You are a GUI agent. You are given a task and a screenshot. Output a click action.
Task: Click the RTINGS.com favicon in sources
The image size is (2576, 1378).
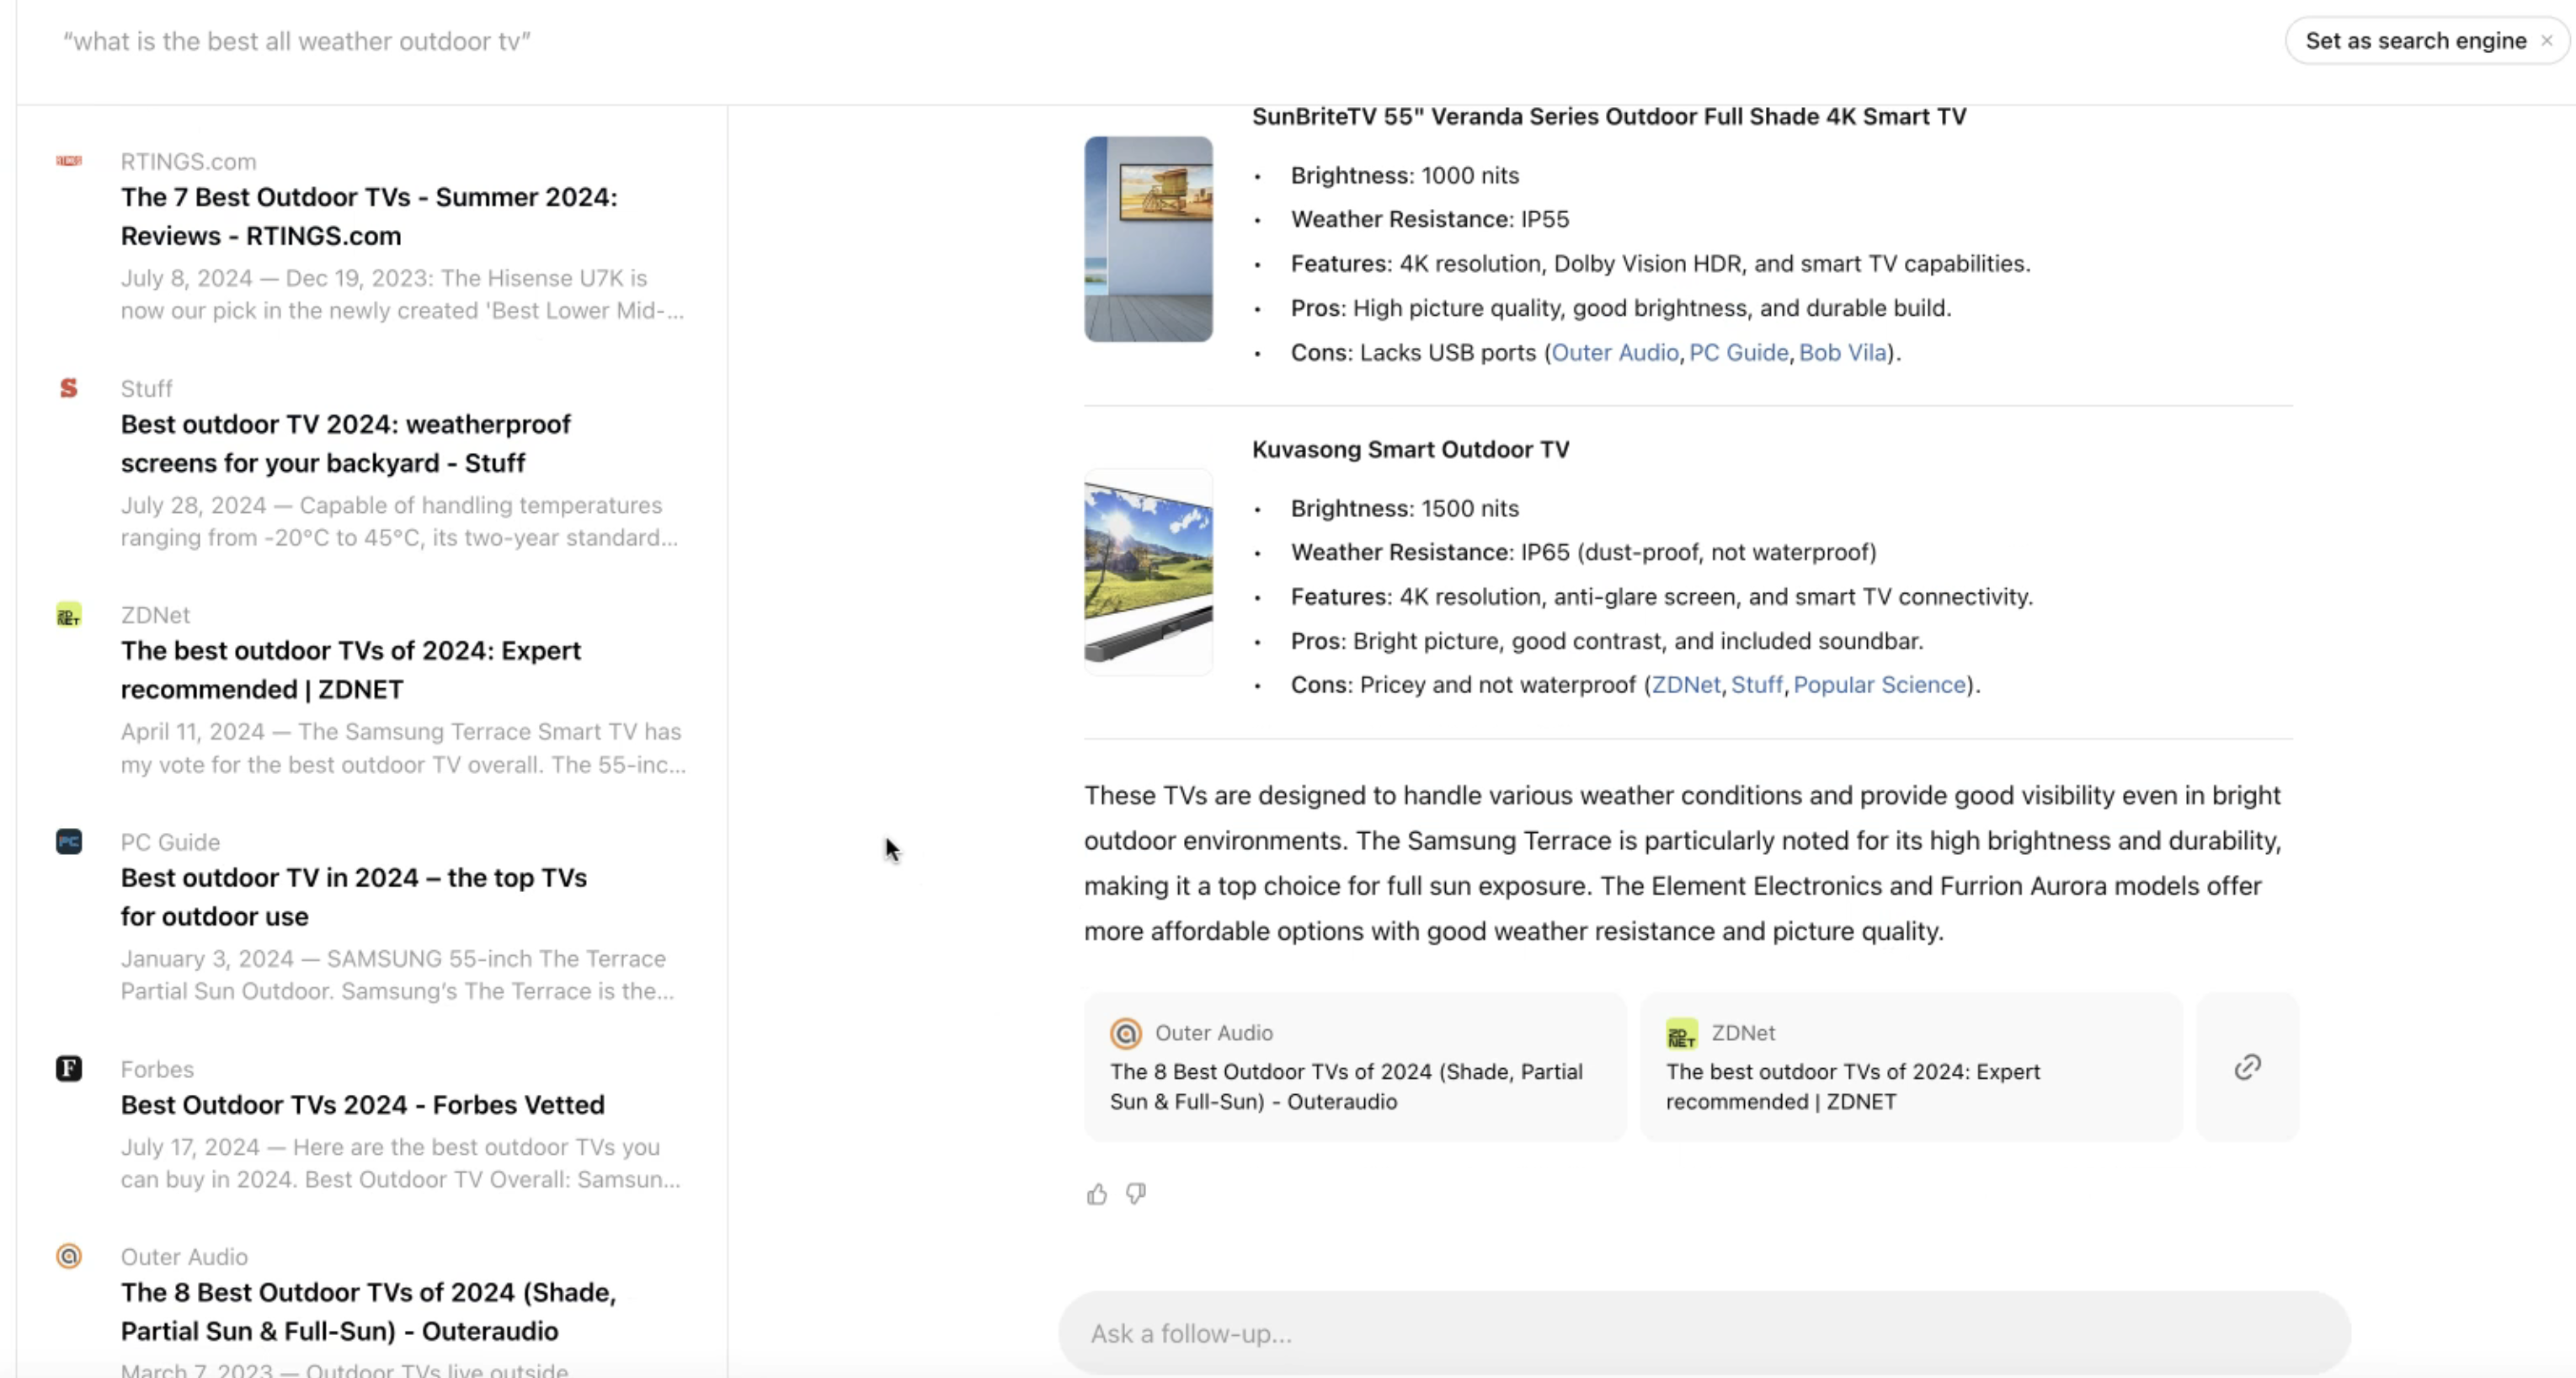pos(69,161)
